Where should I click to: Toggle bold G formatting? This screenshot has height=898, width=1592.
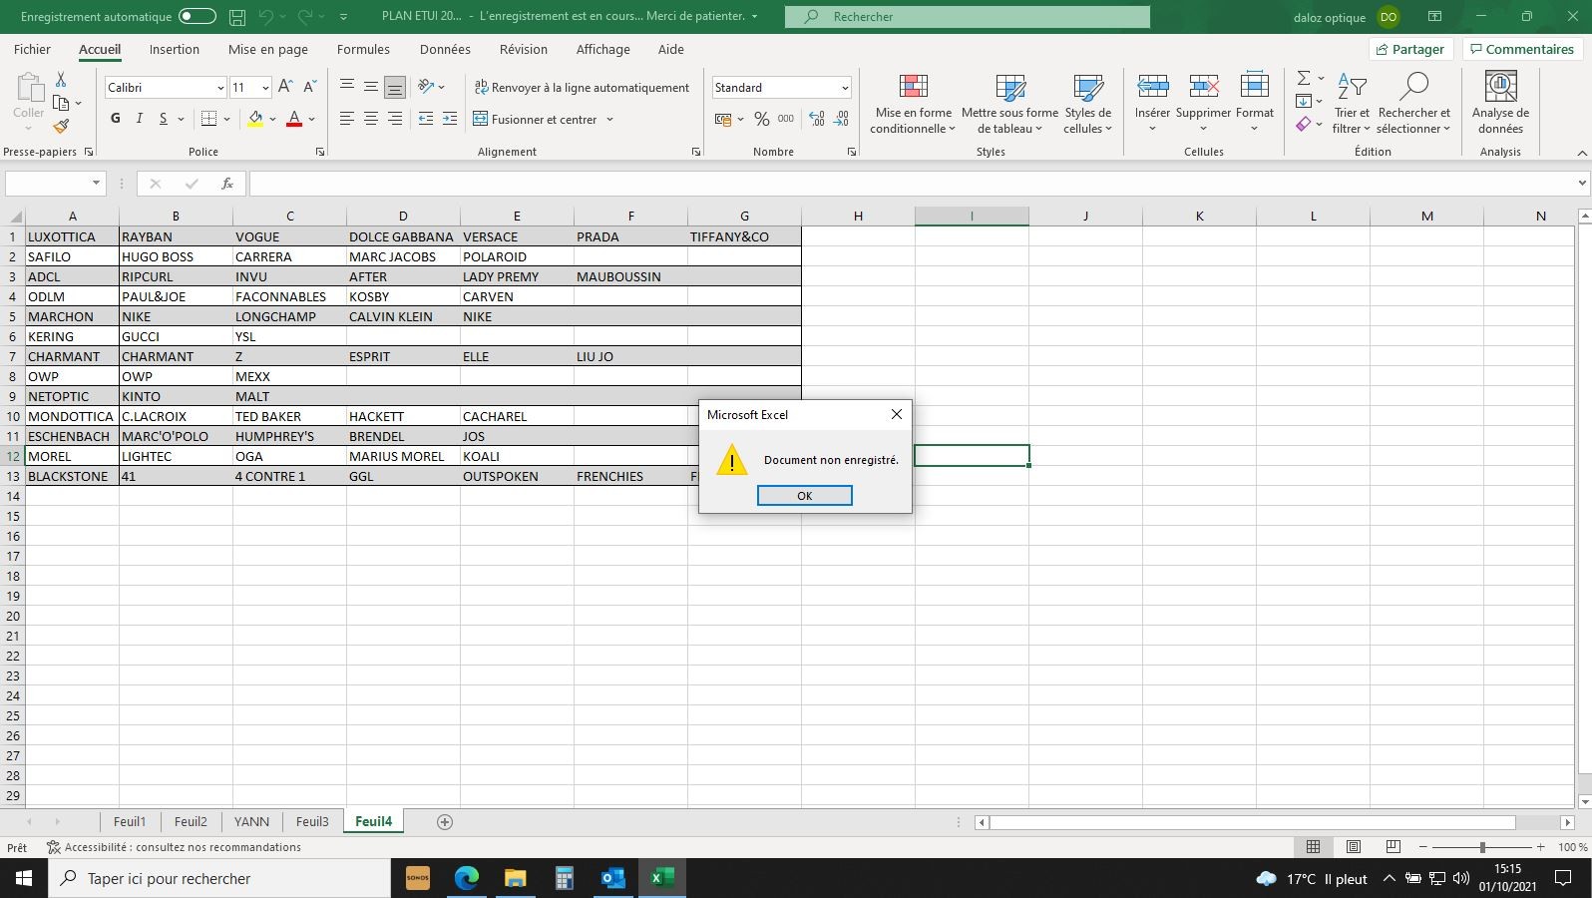116,119
